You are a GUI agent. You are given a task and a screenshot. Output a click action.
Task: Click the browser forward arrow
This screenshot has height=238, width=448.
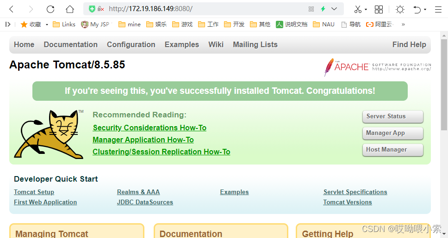tap(31, 9)
